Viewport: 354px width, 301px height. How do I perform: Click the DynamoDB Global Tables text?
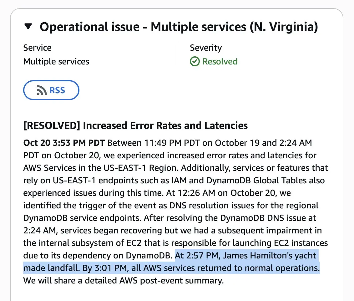coord(256,181)
